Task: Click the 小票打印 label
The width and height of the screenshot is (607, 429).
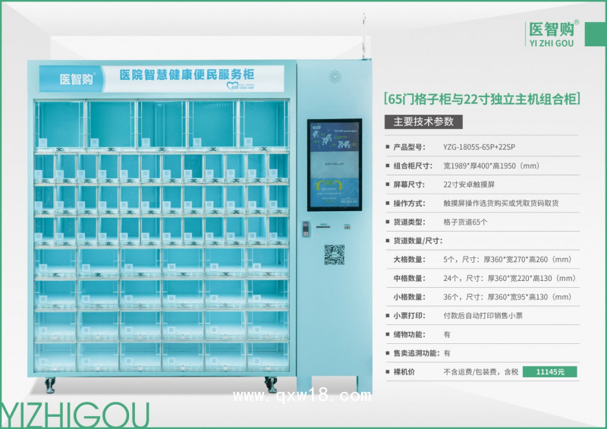Action: [x=409, y=315]
